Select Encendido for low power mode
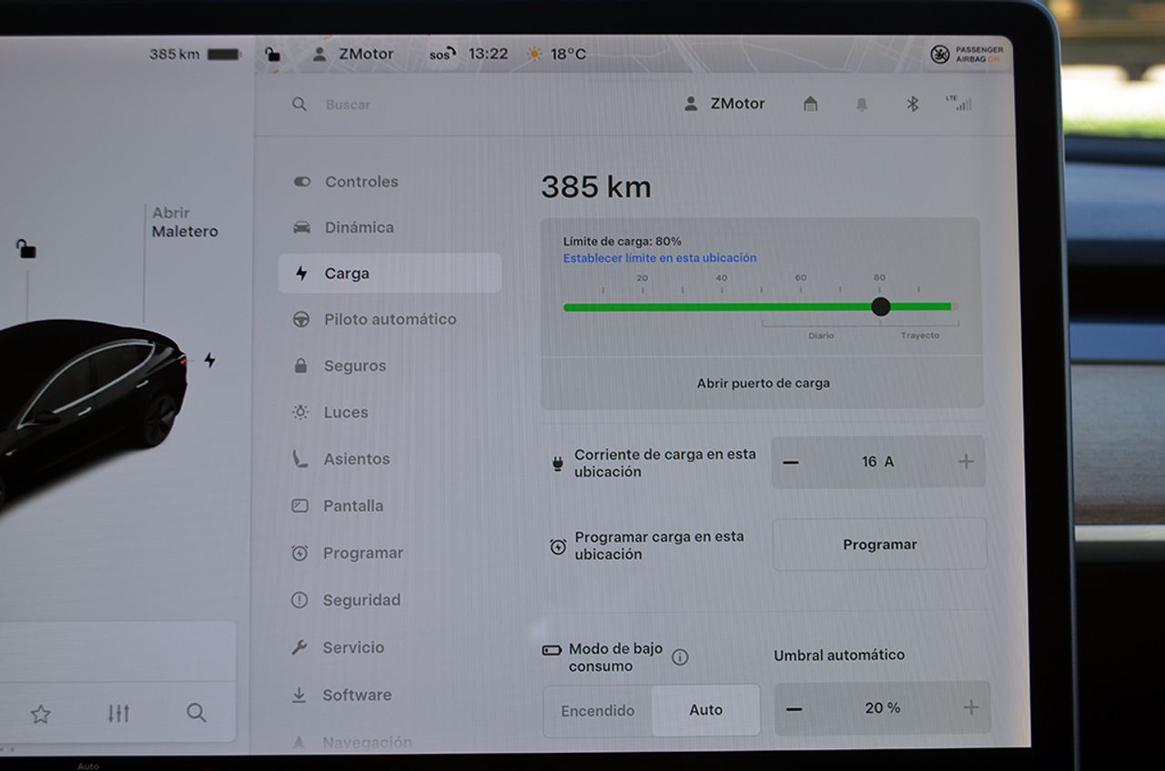Viewport: 1165px width, 771px height. 598,711
